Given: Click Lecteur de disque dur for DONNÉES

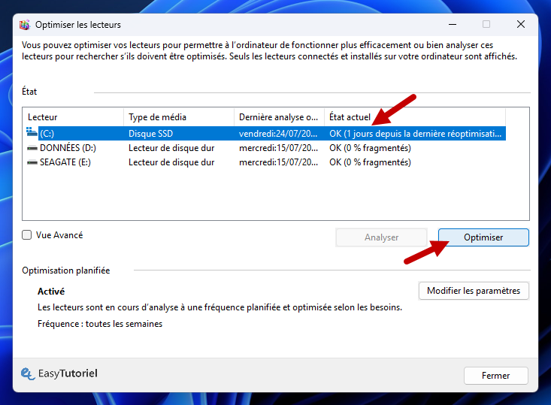Looking at the screenshot, I should point(171,148).
